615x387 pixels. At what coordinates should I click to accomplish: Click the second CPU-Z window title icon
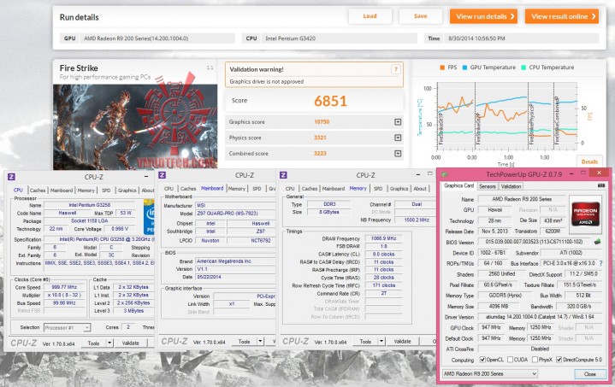(x=163, y=175)
